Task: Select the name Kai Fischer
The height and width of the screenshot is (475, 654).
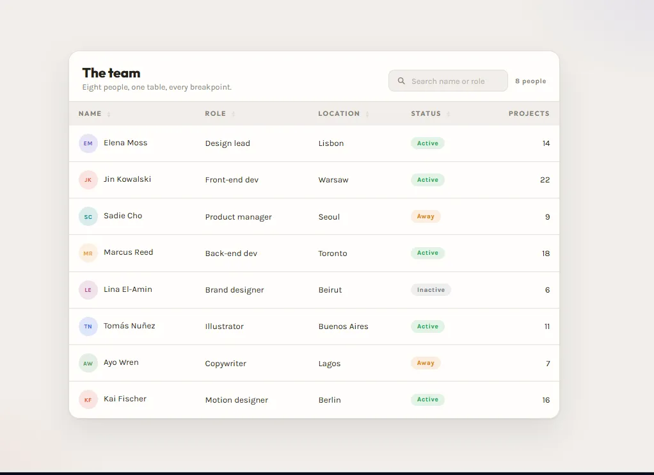Action: (125, 399)
